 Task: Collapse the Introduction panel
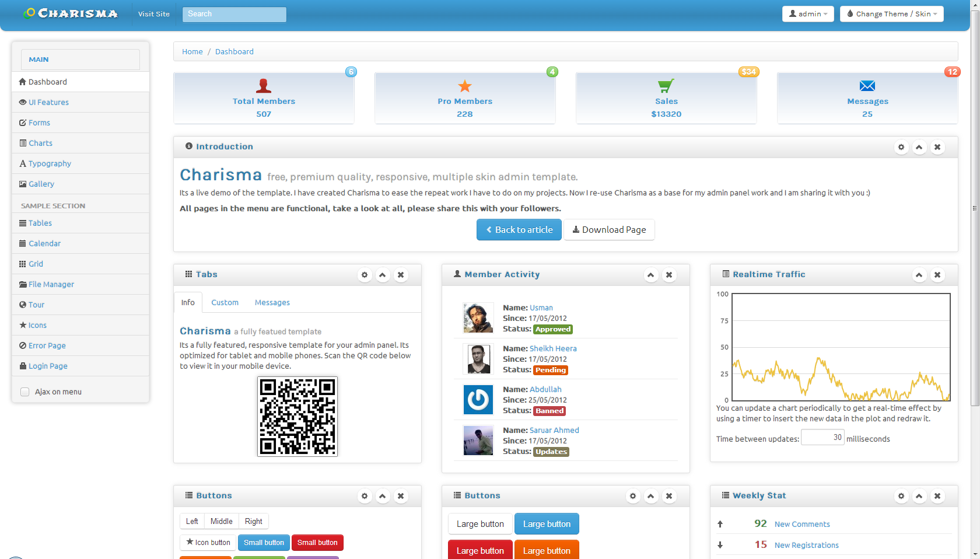tap(919, 147)
